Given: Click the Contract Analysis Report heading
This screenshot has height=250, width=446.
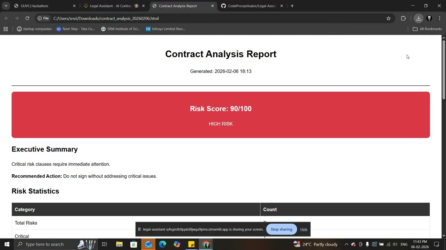Looking at the screenshot, I should [x=221, y=54].
